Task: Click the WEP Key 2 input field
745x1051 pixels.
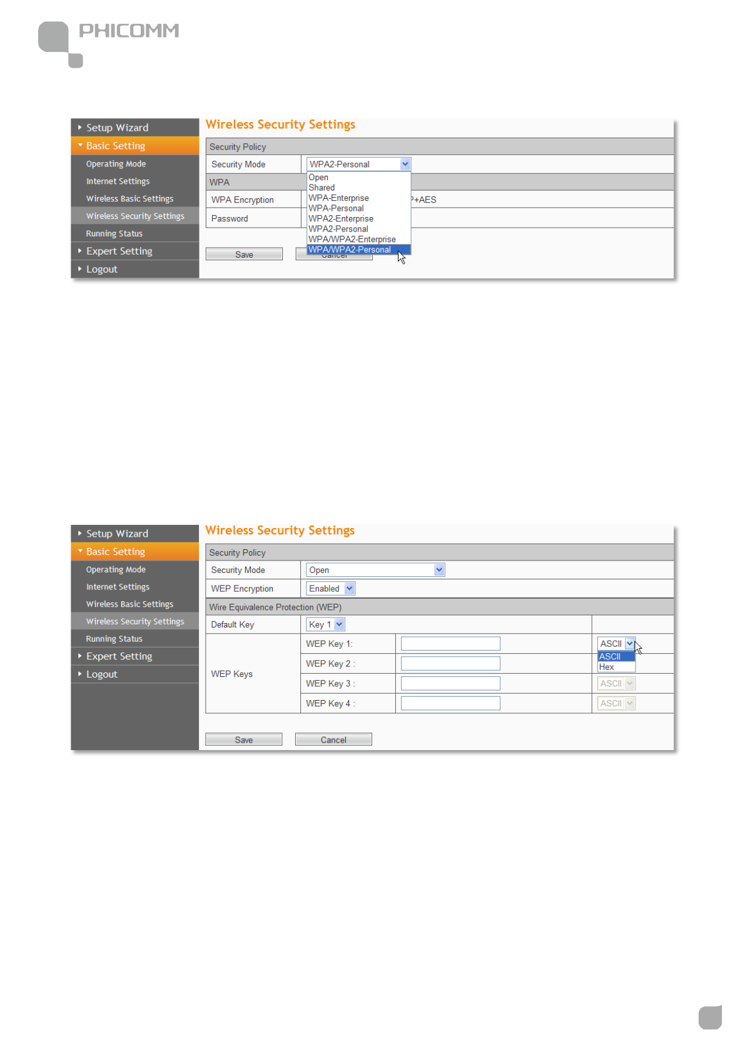Action: click(x=450, y=664)
